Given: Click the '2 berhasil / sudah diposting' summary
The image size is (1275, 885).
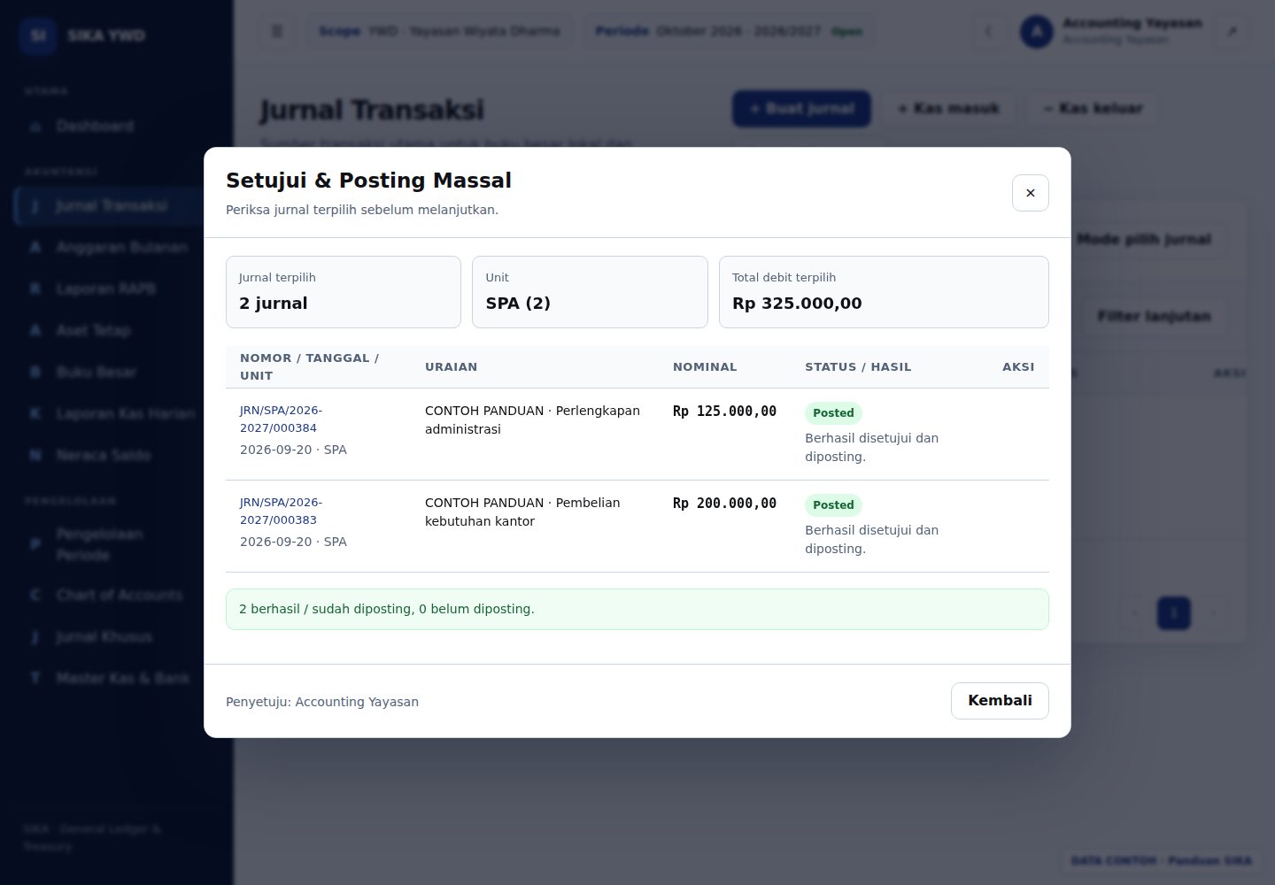Looking at the screenshot, I should click(637, 610).
